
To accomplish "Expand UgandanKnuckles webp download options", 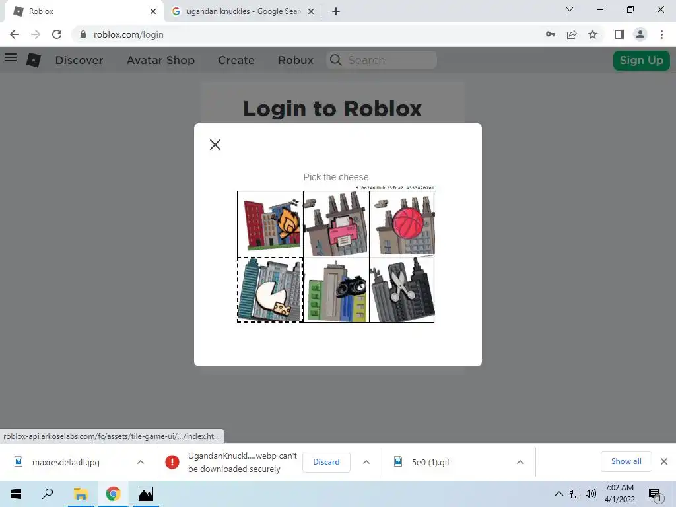I will 366,462.
